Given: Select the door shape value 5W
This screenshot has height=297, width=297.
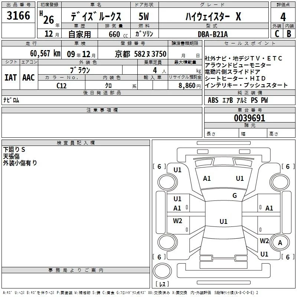Looking at the screenshot, I should 144,16.
